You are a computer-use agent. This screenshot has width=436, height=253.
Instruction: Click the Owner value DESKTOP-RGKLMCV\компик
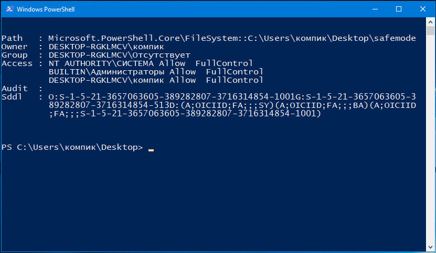(106, 47)
